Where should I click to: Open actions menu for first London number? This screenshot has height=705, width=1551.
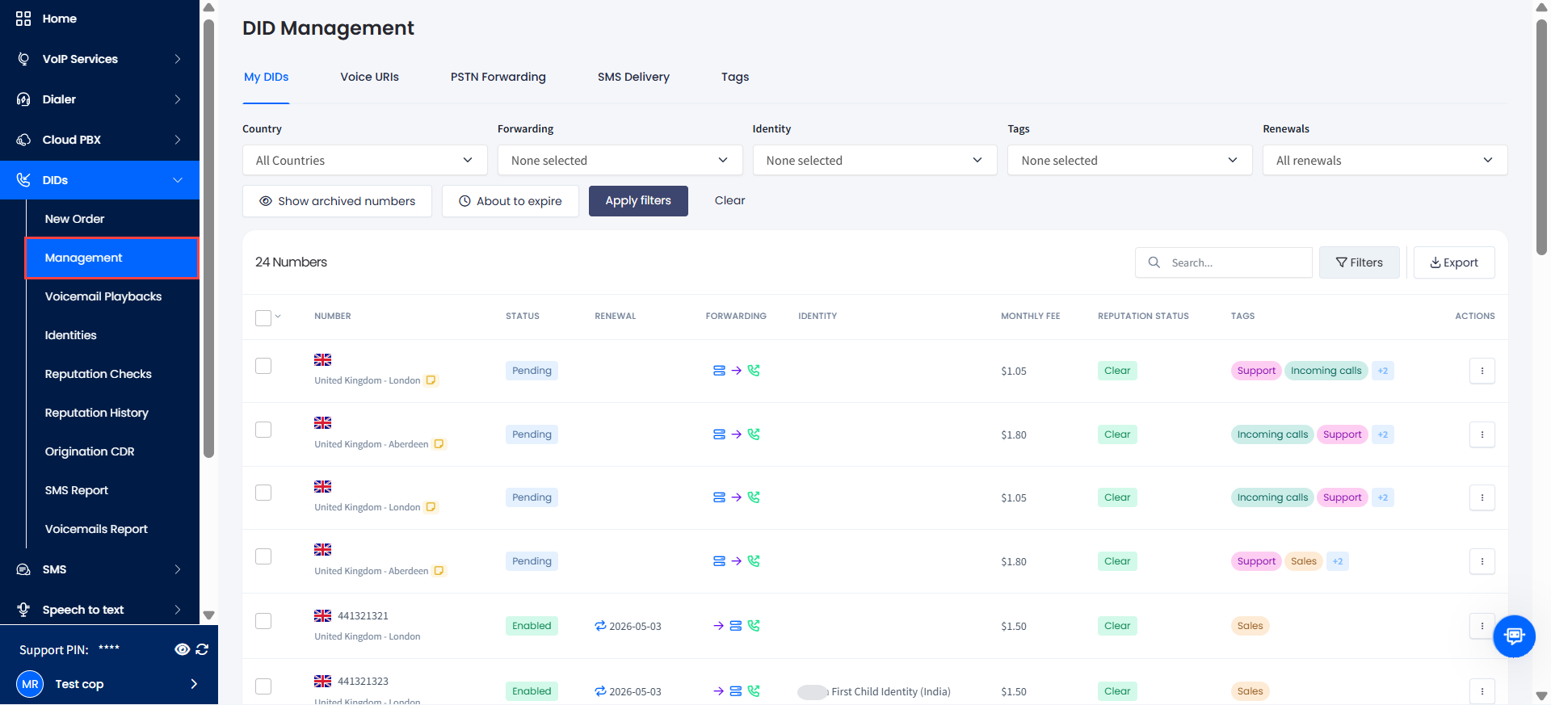coord(1482,371)
